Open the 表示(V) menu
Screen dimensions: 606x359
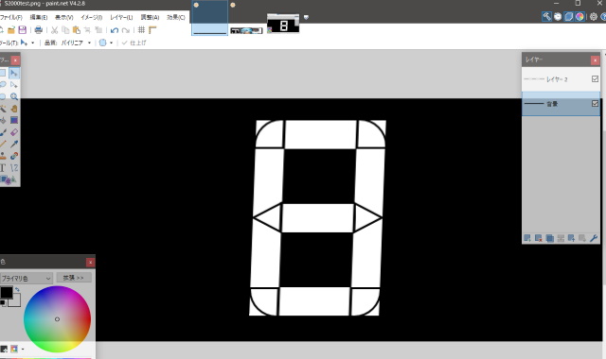(x=63, y=17)
